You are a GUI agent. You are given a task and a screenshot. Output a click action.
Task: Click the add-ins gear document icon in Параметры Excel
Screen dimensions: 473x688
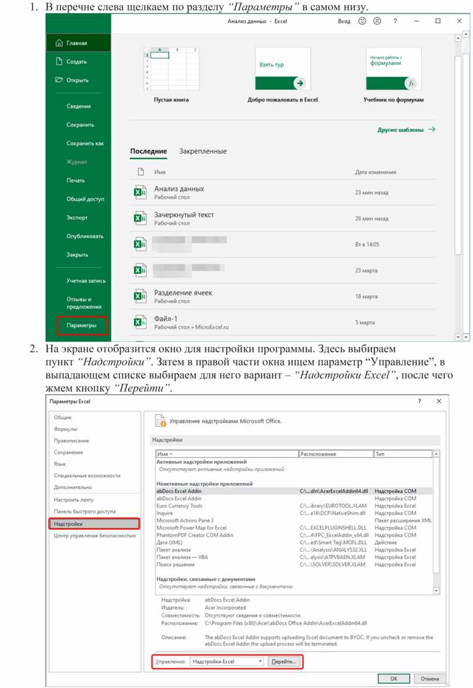161,421
